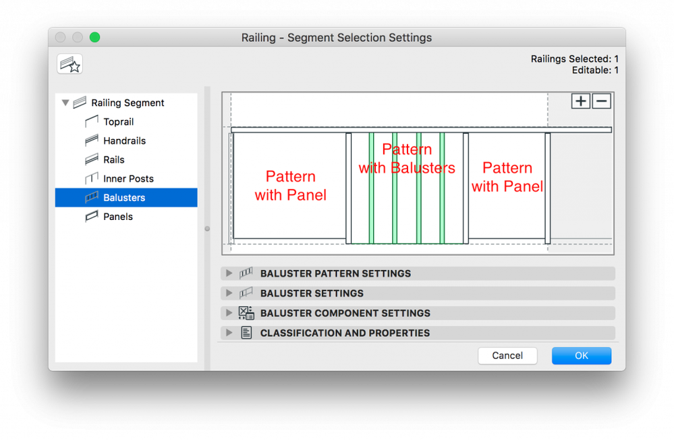
Task: Zoom in the preview with plus button
Action: 581,101
